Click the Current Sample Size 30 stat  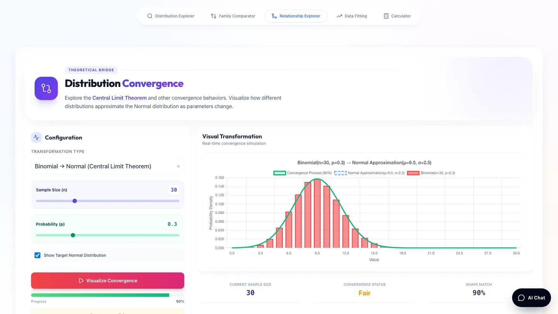[x=250, y=293]
